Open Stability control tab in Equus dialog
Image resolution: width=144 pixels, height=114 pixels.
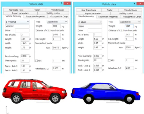126,13
